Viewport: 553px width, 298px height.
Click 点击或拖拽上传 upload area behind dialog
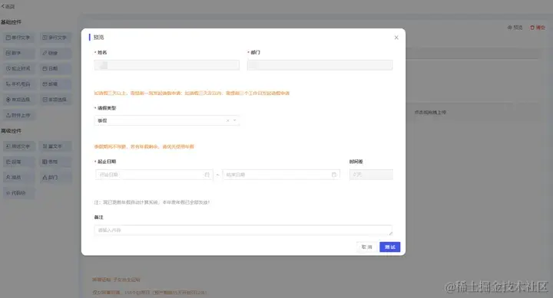click(x=430, y=113)
